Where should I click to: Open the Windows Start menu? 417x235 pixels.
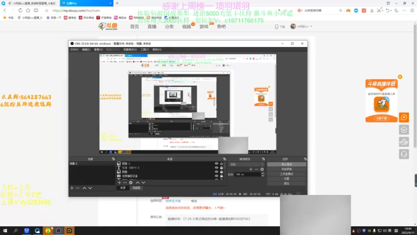click(5, 230)
